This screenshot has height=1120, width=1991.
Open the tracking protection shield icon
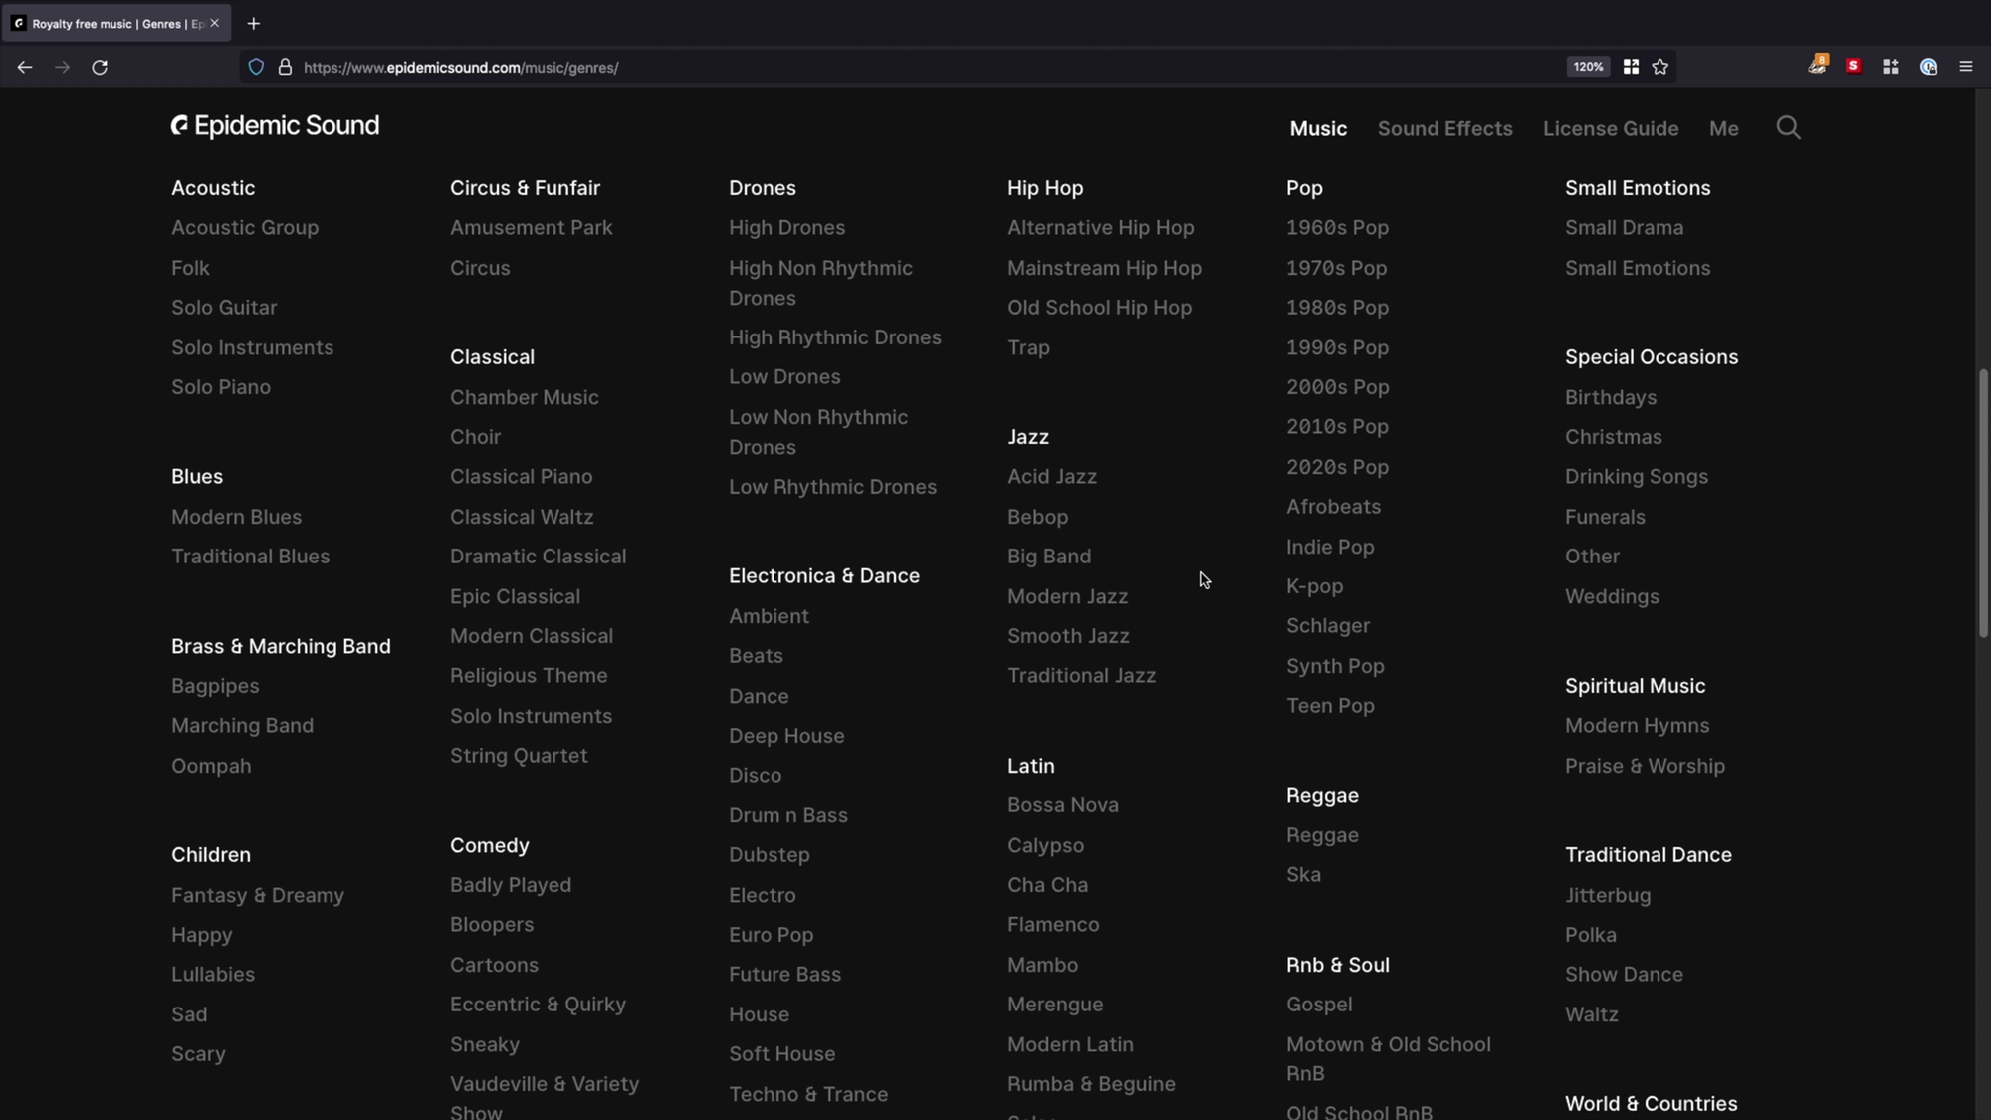[256, 67]
